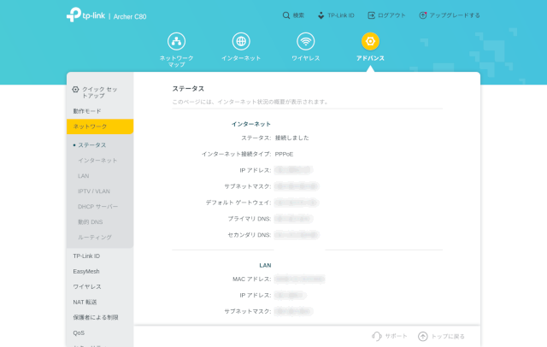The width and height of the screenshot is (547, 347).
Task: Click the ステータス page heading
Action: pos(188,89)
